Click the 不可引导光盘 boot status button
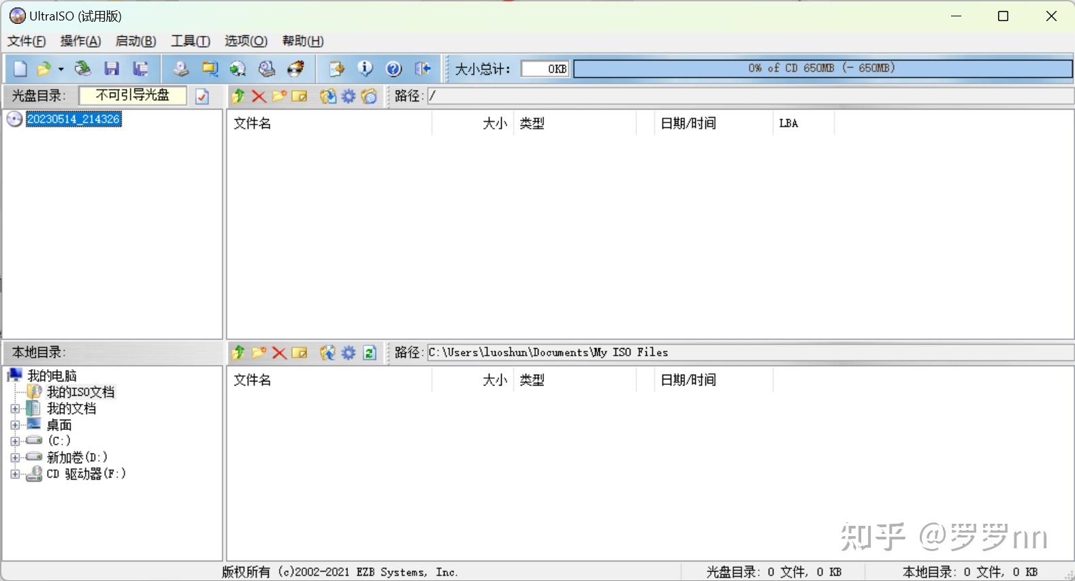1075x581 pixels. tap(133, 95)
